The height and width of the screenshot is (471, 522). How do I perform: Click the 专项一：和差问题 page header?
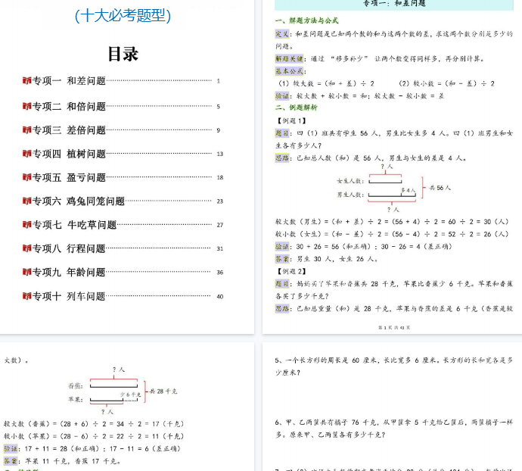390,4
